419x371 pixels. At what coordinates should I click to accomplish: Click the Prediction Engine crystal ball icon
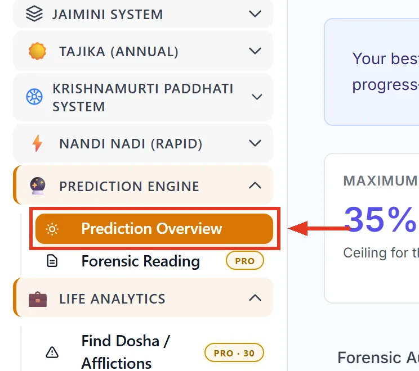(38, 185)
